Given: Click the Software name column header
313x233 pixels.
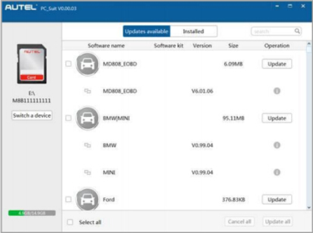Looking at the screenshot, I should 106,46.
